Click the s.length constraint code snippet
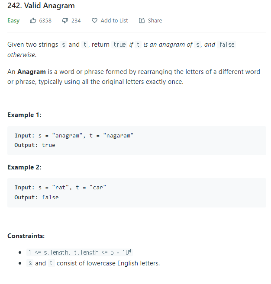The image size is (271, 284). (80, 252)
